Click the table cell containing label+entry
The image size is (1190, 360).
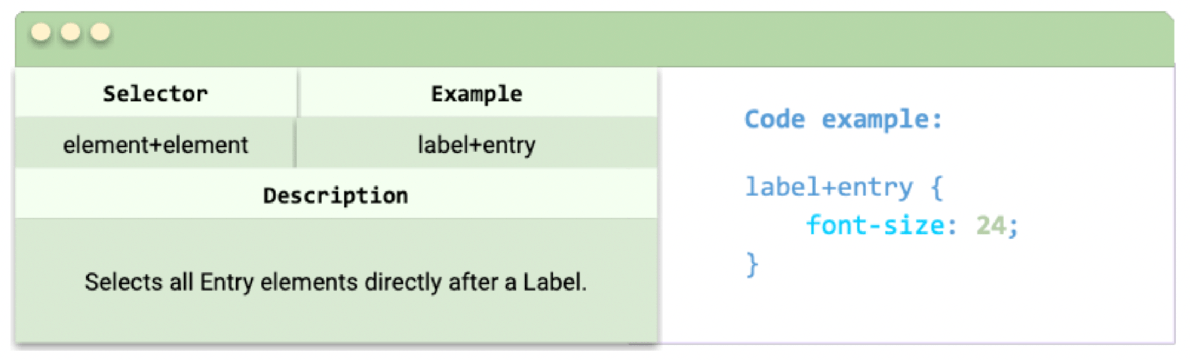[x=477, y=144]
